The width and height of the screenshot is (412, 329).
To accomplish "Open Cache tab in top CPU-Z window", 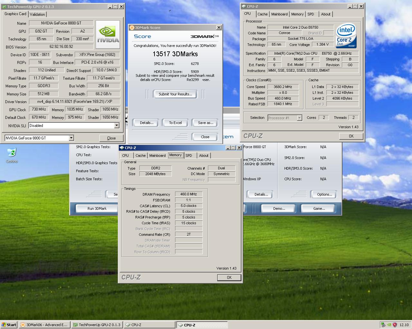I will click(262, 14).
